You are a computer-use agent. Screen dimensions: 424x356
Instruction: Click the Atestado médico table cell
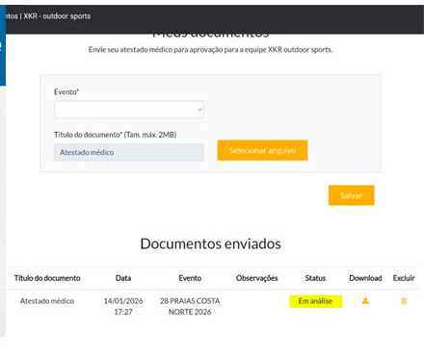tap(47, 301)
